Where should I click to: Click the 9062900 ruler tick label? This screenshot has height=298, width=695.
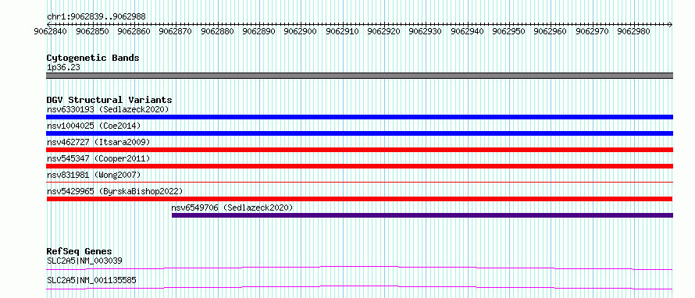click(299, 31)
